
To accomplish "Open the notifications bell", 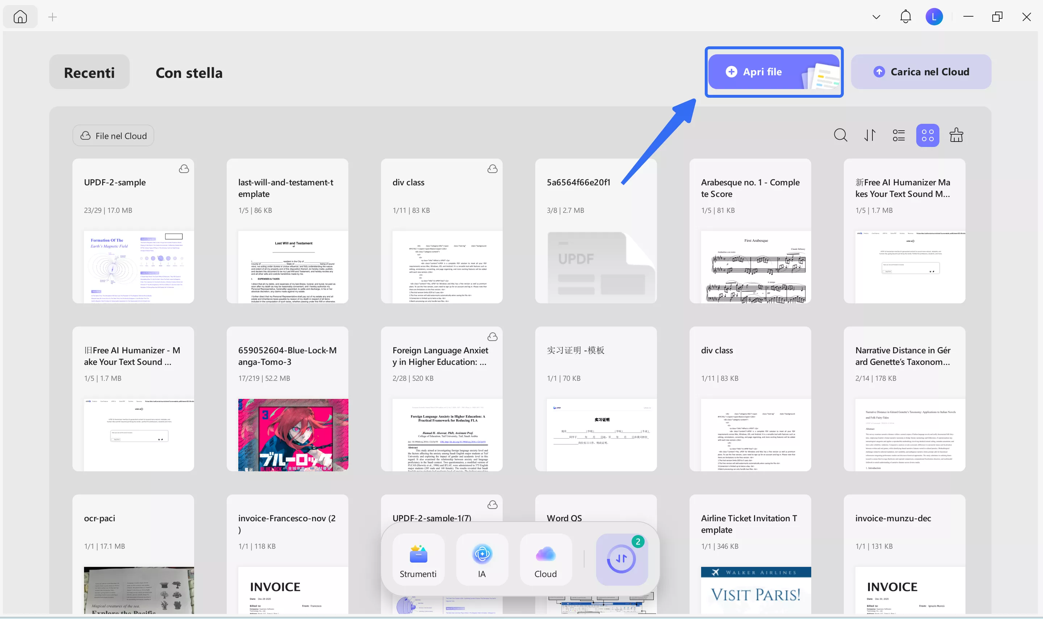I will click(x=905, y=17).
